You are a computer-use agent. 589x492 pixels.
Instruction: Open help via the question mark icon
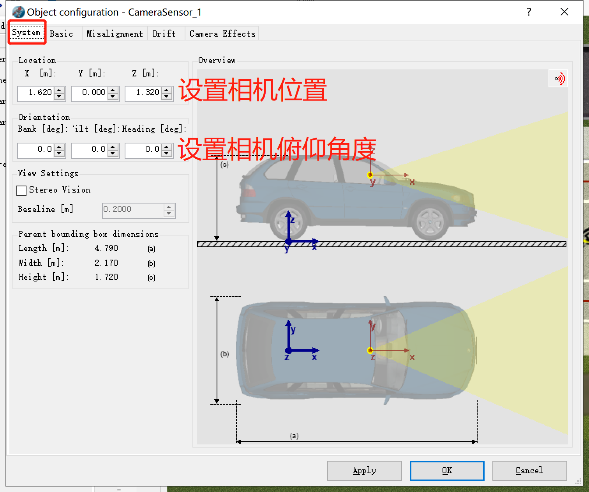click(x=529, y=12)
